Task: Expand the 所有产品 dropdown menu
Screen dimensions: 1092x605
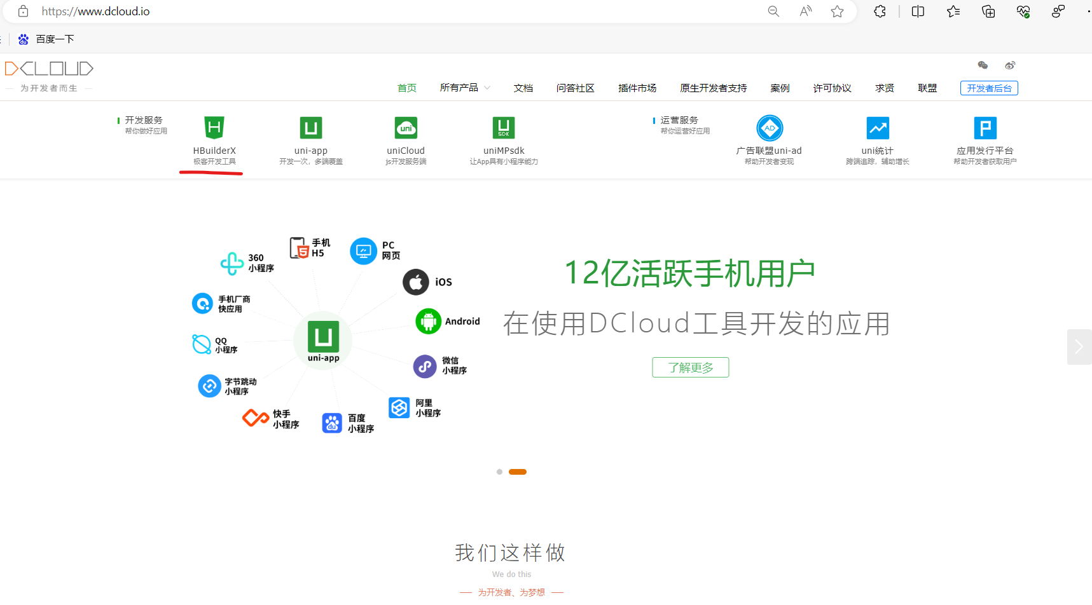Action: tap(465, 88)
